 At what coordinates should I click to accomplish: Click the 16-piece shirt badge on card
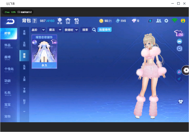click(54, 42)
